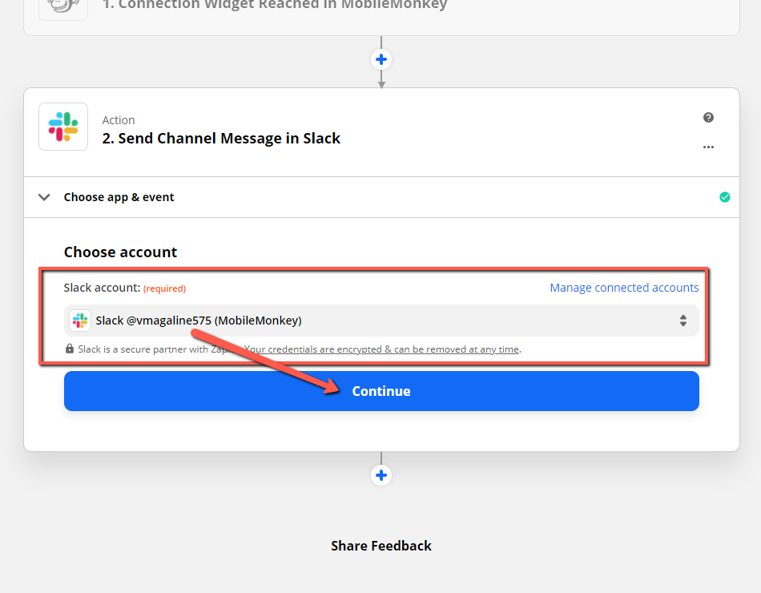Open the Choose app & event section title

119,197
